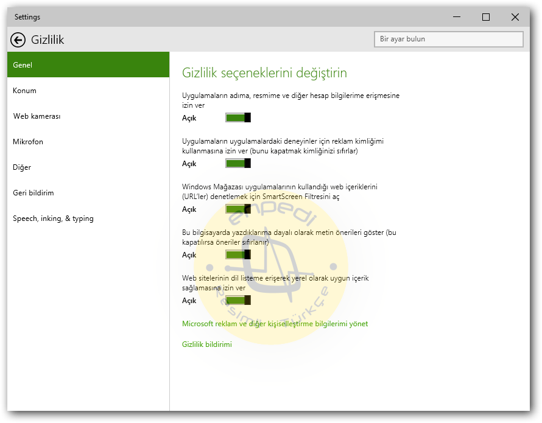
Task: Click the 'Gizlilik seçeneklerini değiştirin' heading
Action: click(x=264, y=73)
